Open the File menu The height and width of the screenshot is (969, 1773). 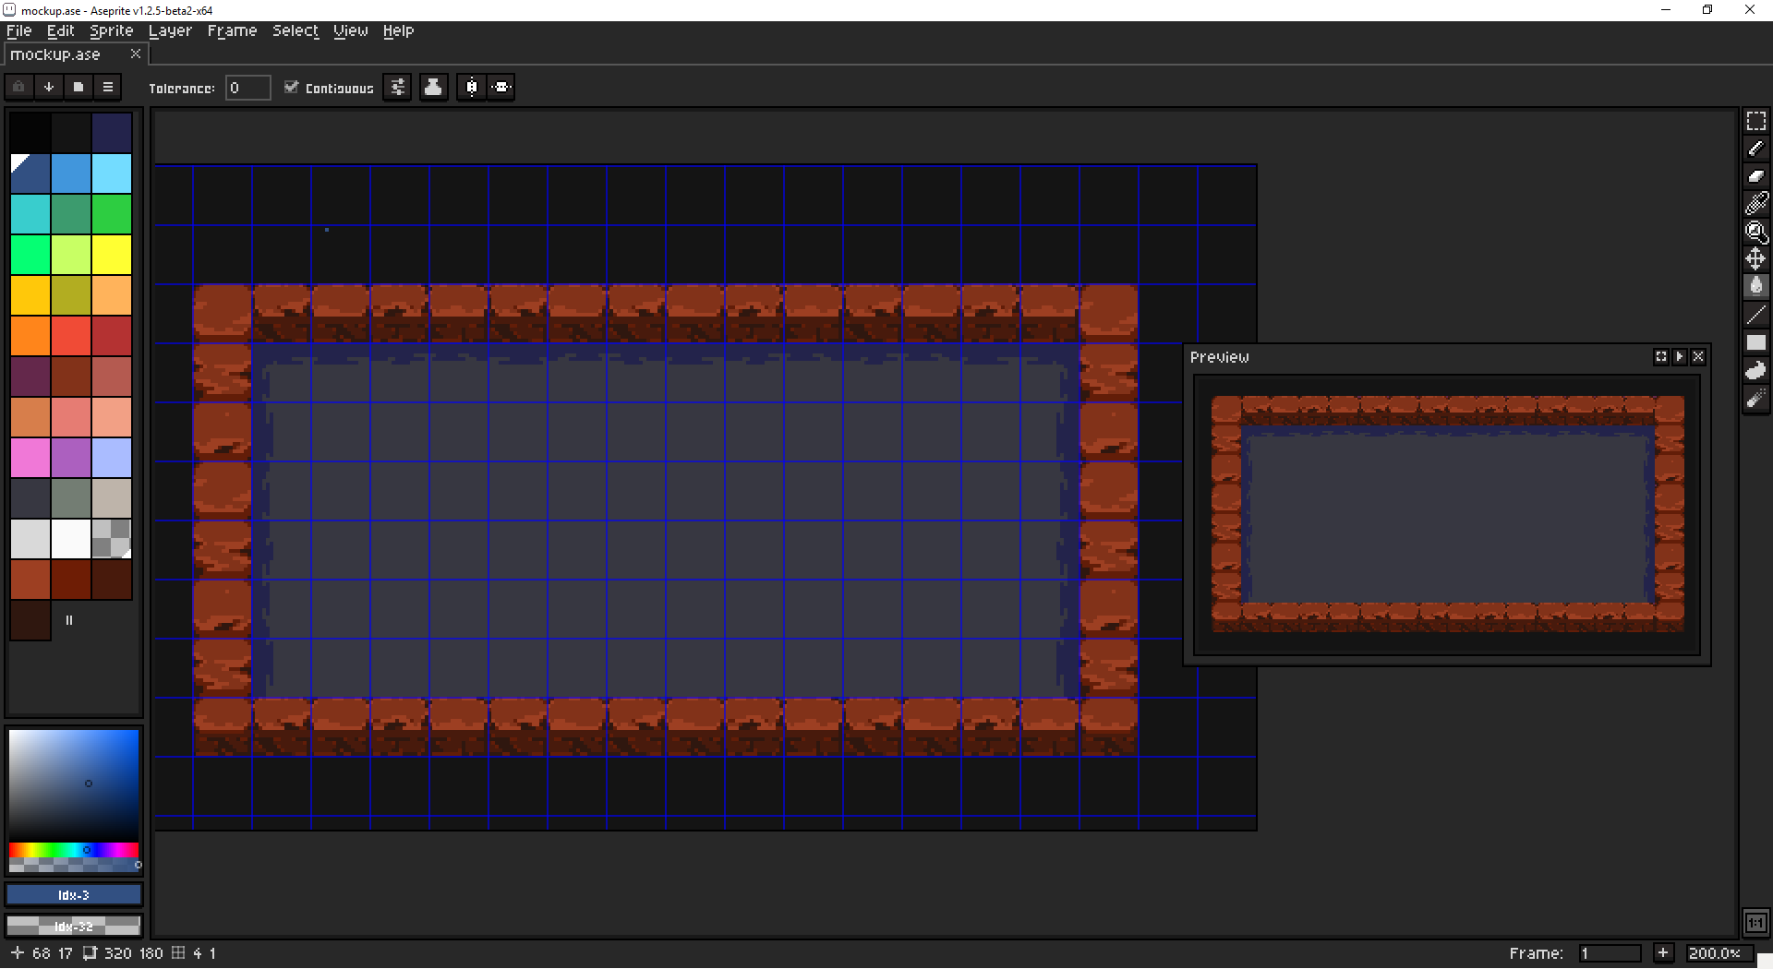coord(18,31)
